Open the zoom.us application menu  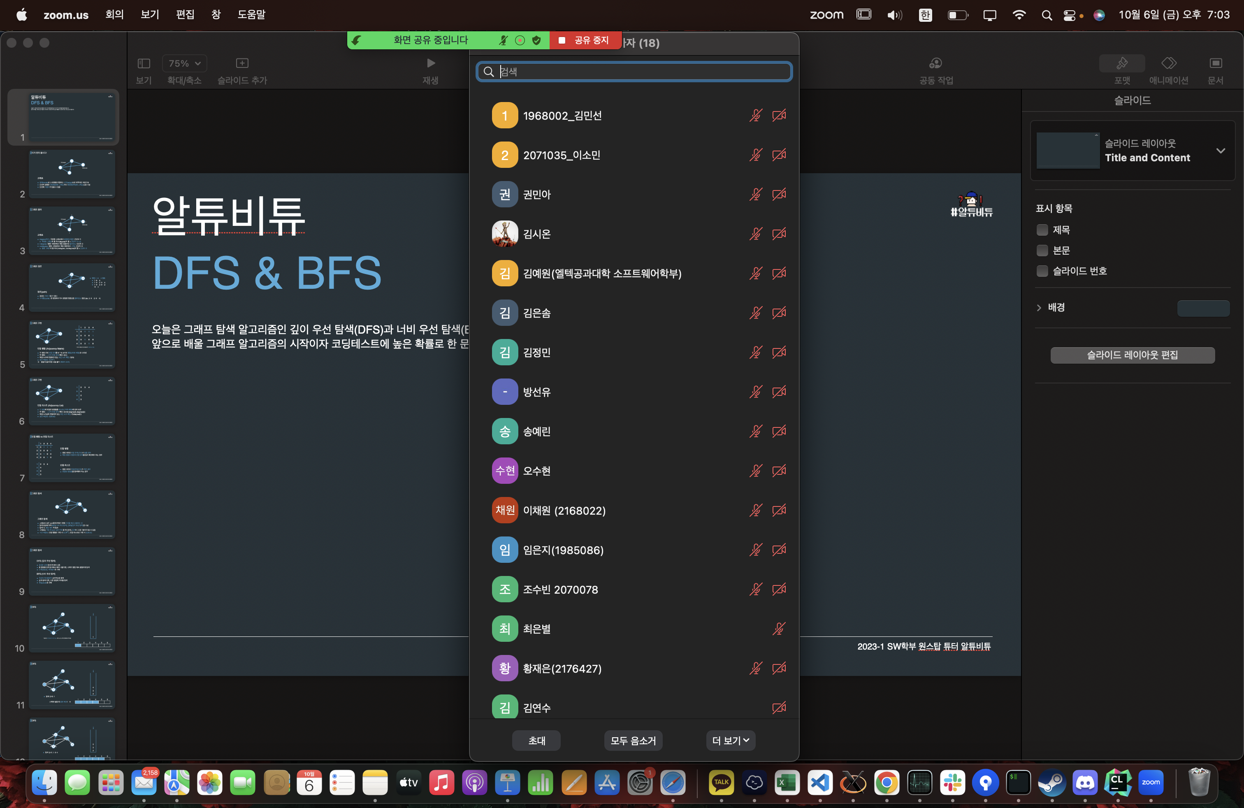coord(66,15)
